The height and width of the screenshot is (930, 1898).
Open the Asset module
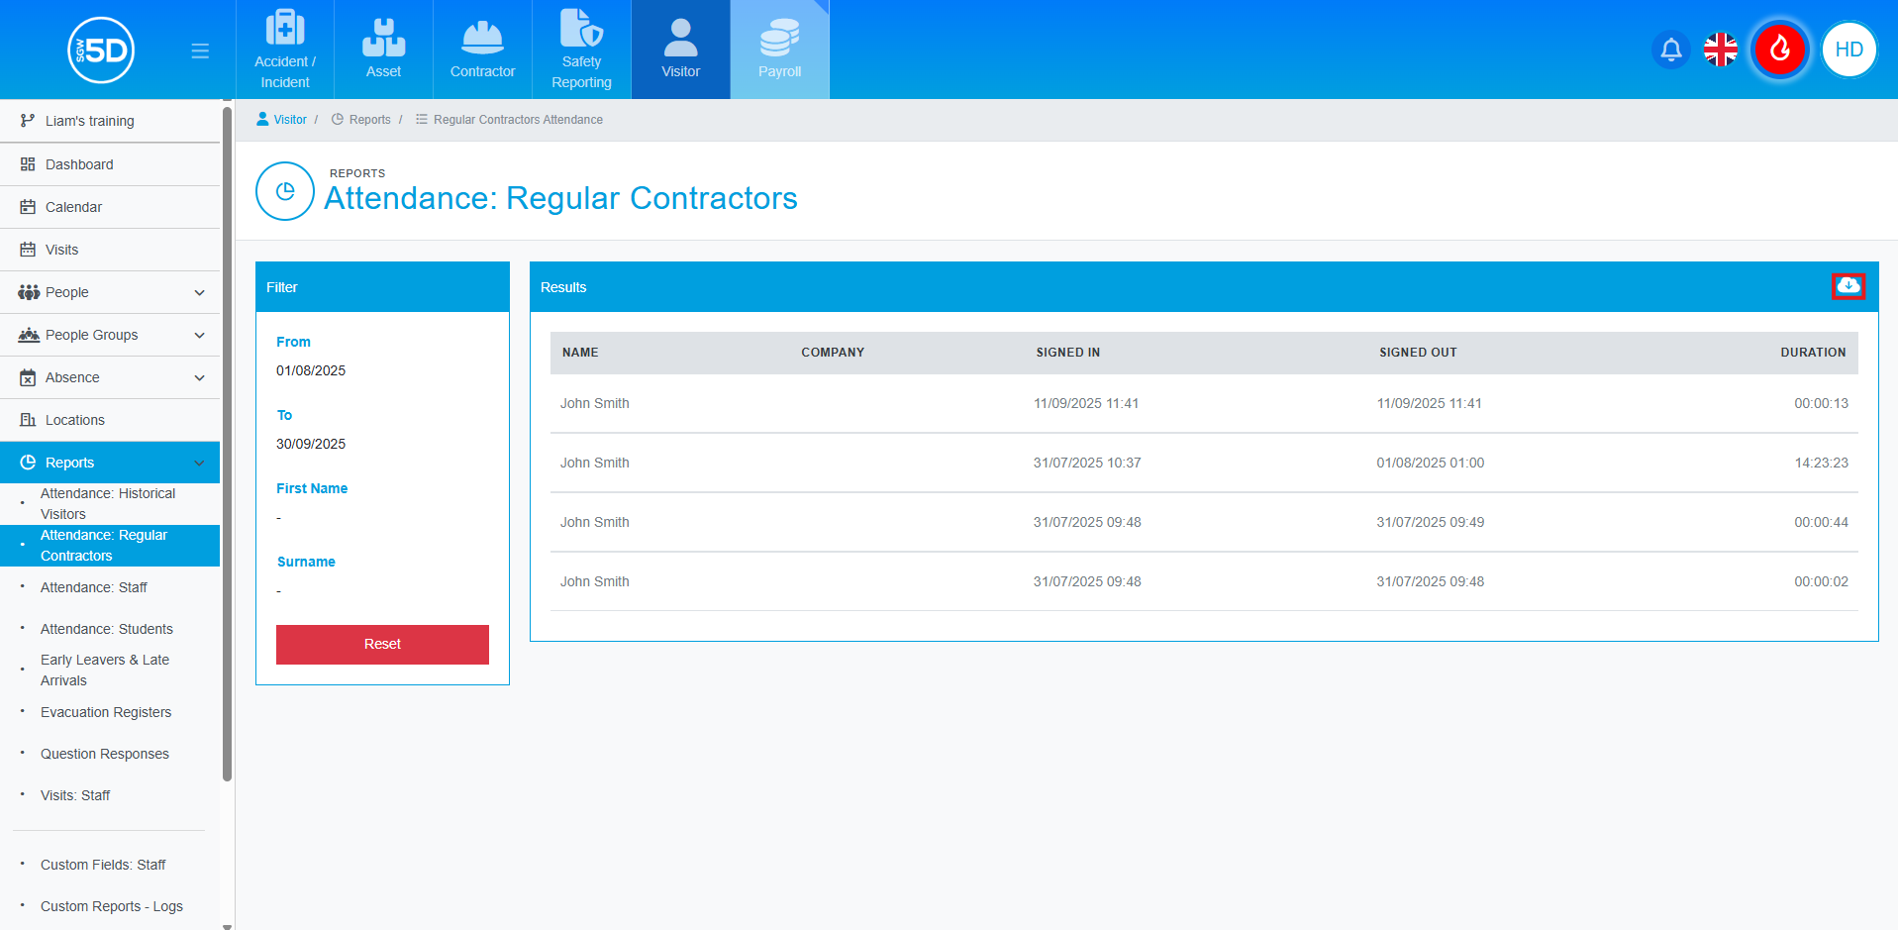tap(383, 50)
